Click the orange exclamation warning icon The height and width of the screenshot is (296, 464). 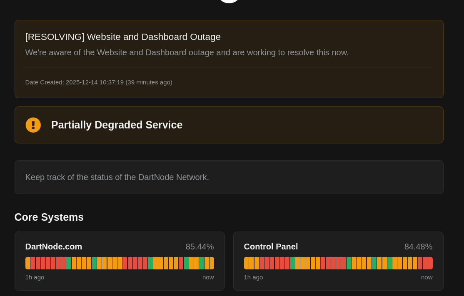[33, 125]
